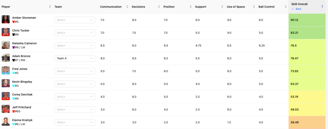The image size is (328, 129).
Task: Click Natasha Cameron's profile photo
Action: click(6, 45)
